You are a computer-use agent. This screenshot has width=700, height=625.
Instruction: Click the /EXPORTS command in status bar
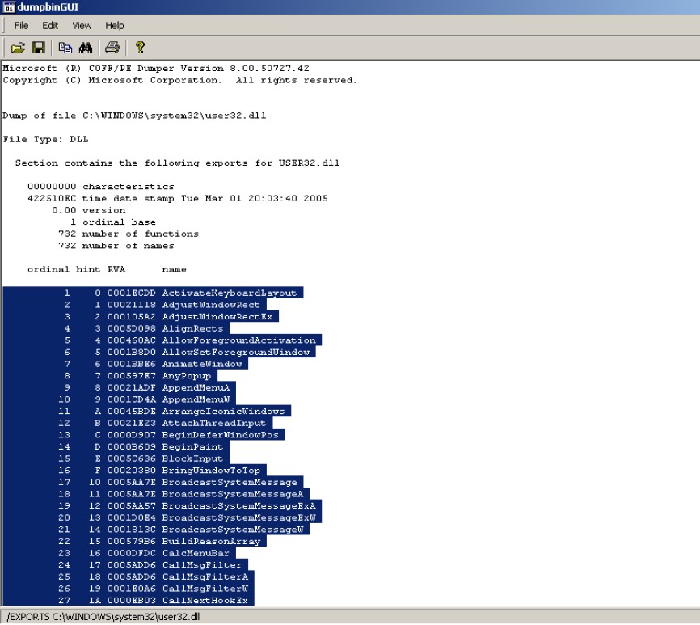tap(103, 617)
